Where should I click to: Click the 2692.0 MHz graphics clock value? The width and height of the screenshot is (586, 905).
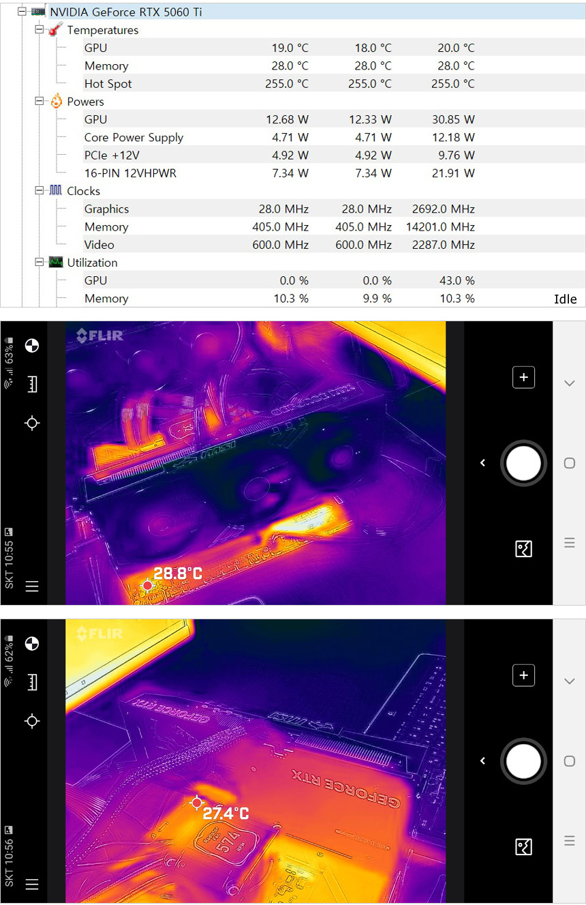pos(444,209)
